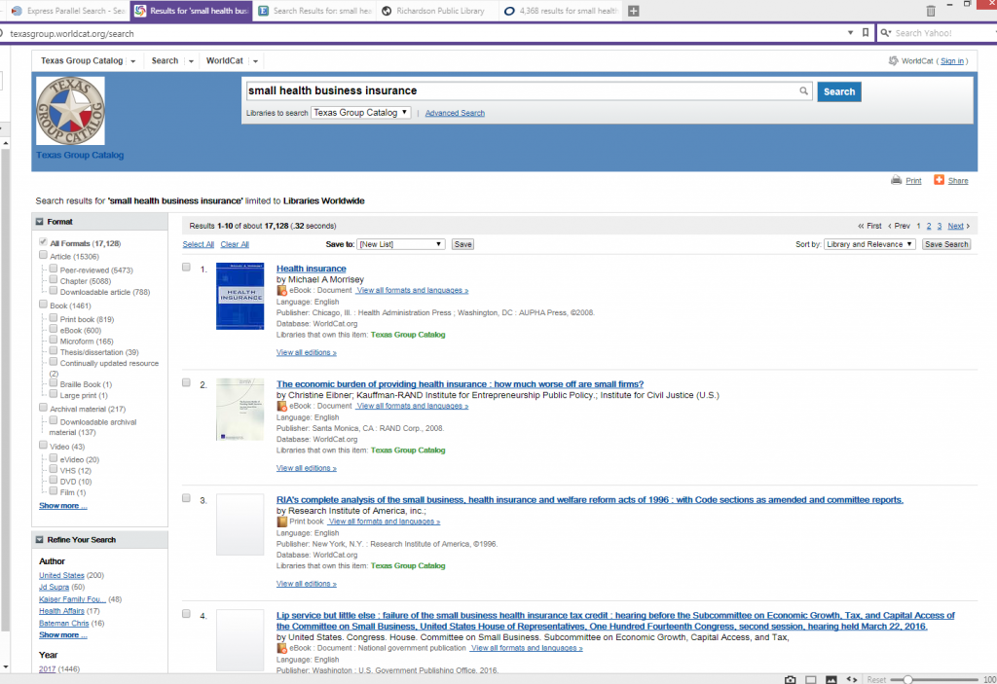The width and height of the screenshot is (997, 684).
Task: Click the Yahoo search engine icon
Action: (x=886, y=32)
